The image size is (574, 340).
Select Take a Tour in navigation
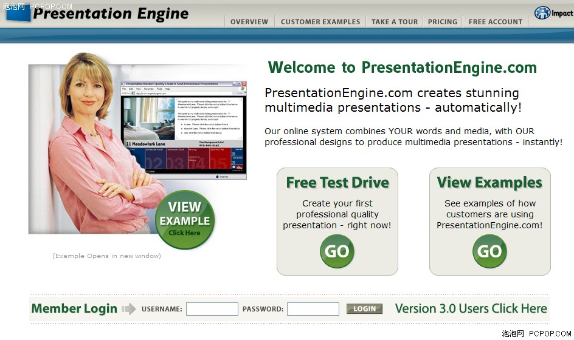click(395, 22)
